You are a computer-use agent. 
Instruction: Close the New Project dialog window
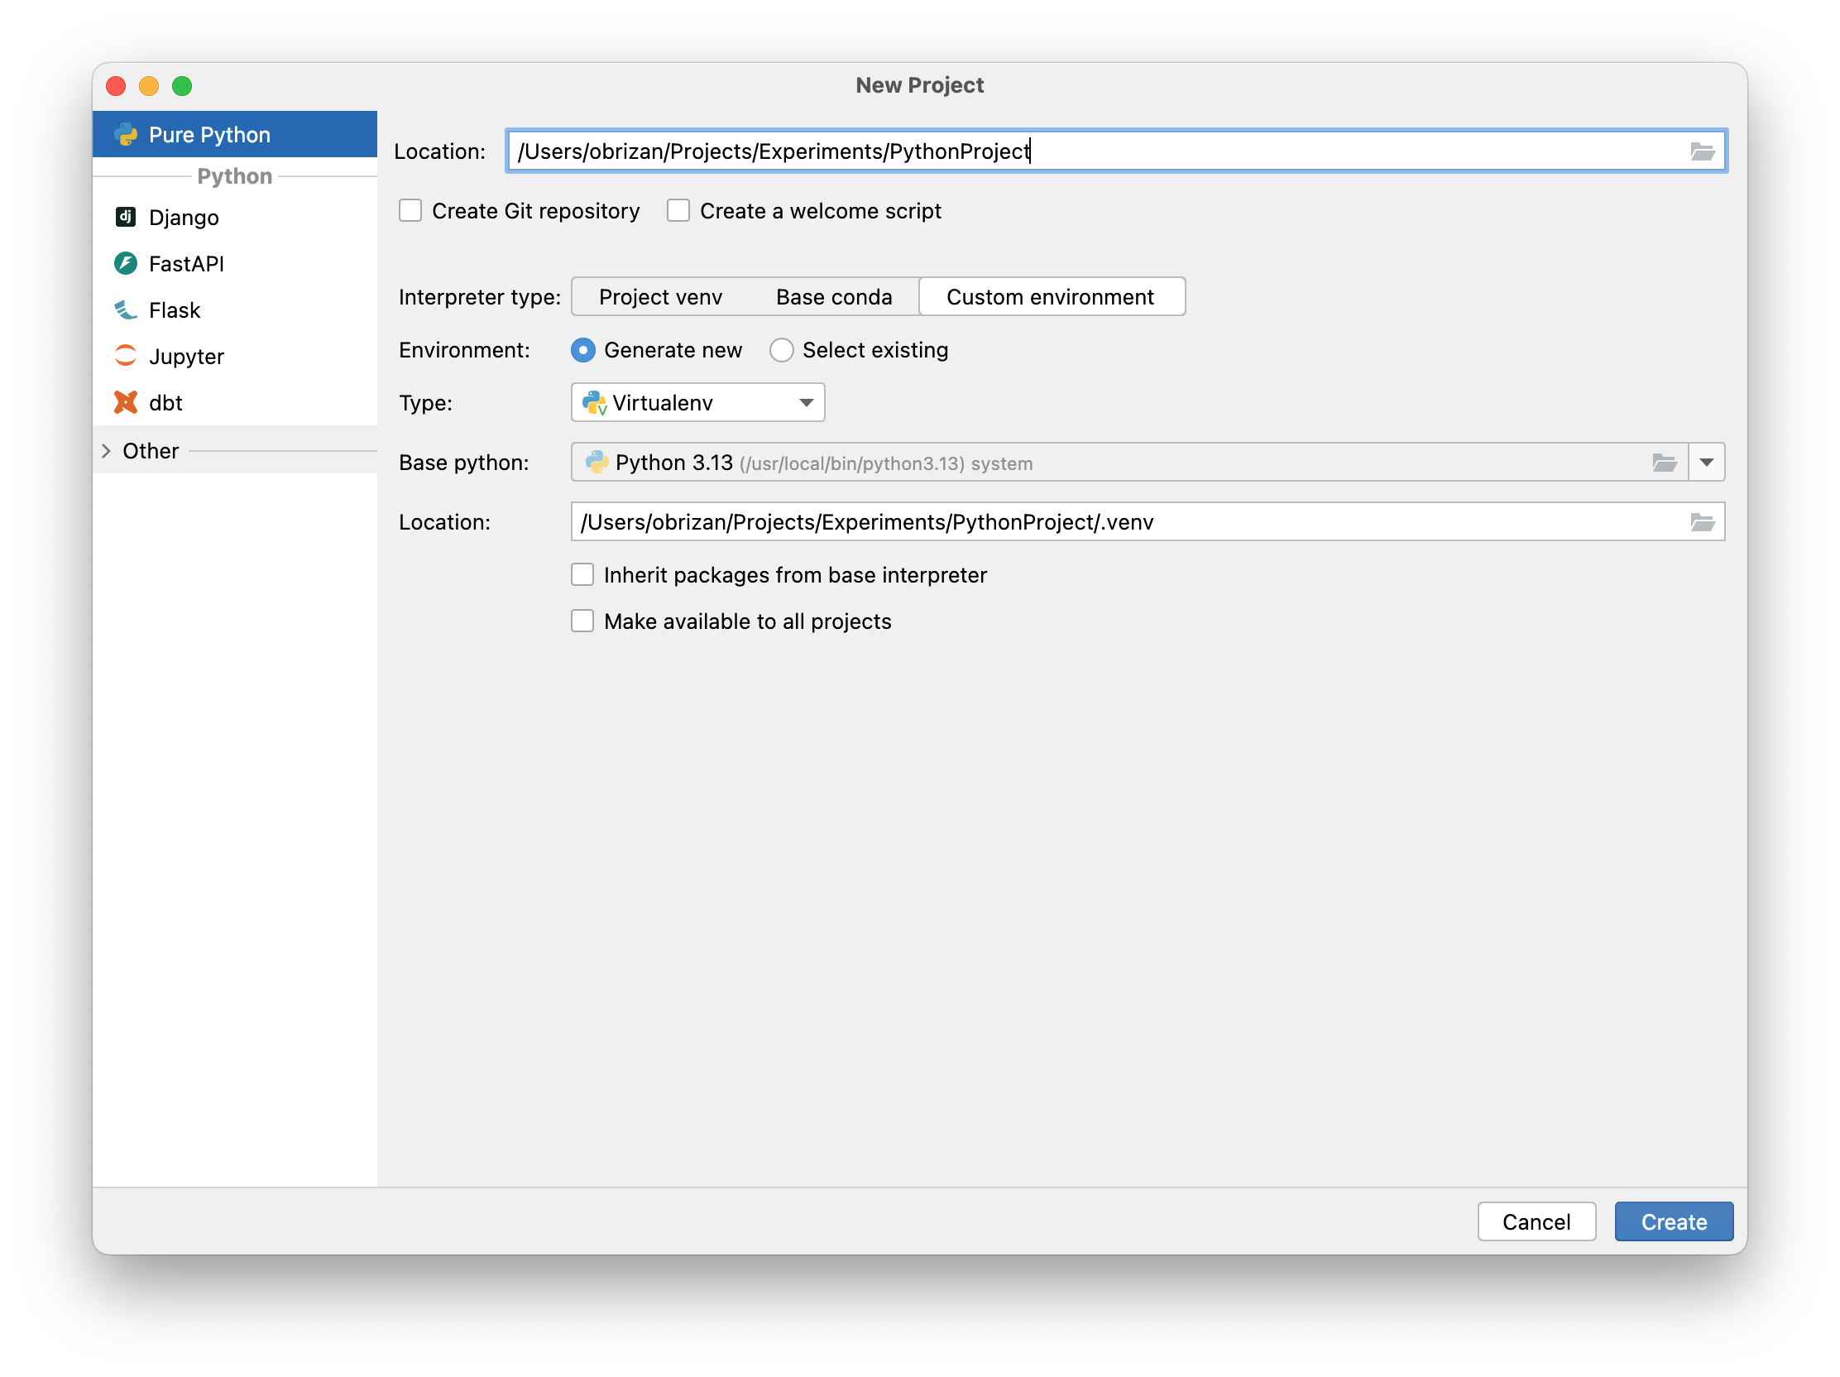pyautogui.click(x=117, y=86)
